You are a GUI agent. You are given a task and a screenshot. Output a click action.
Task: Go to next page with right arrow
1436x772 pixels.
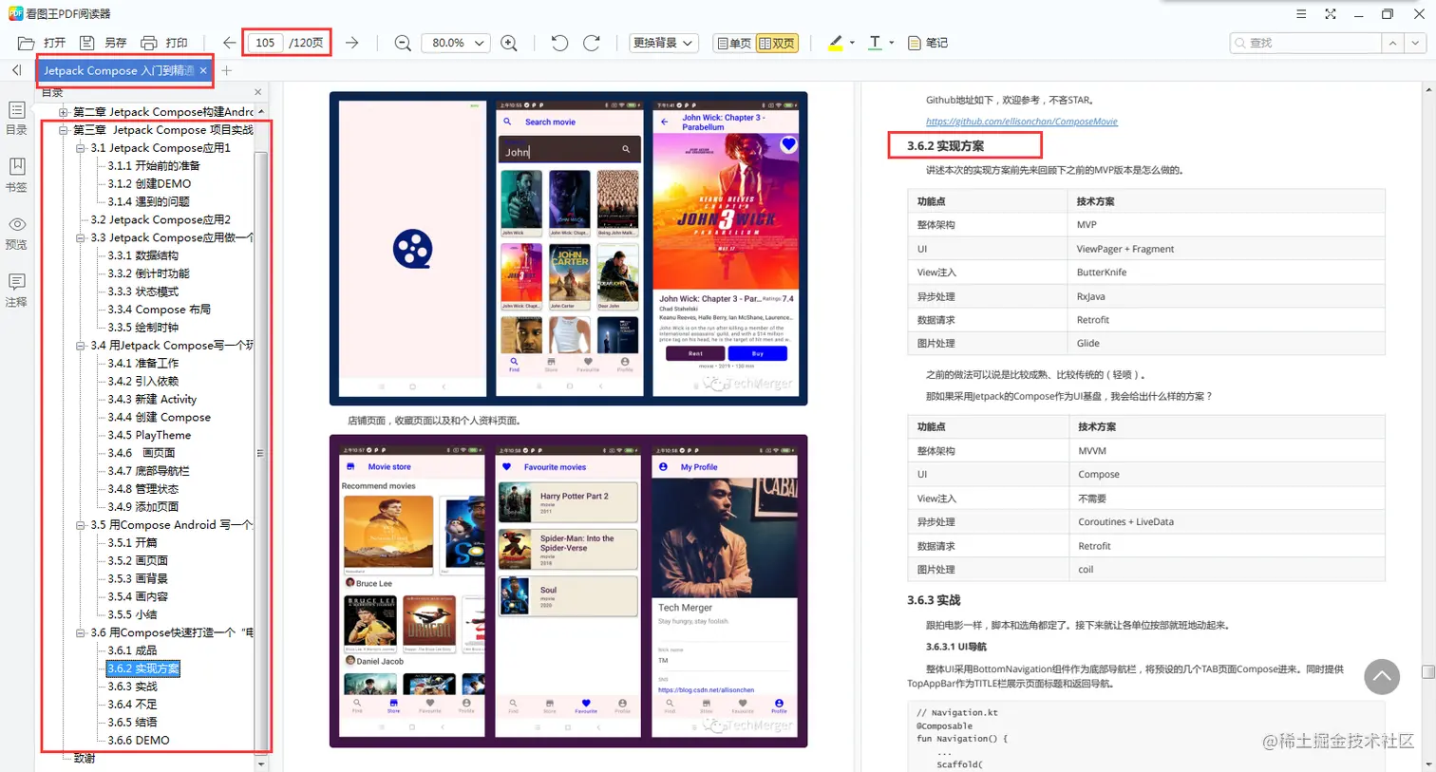pyautogui.click(x=352, y=43)
